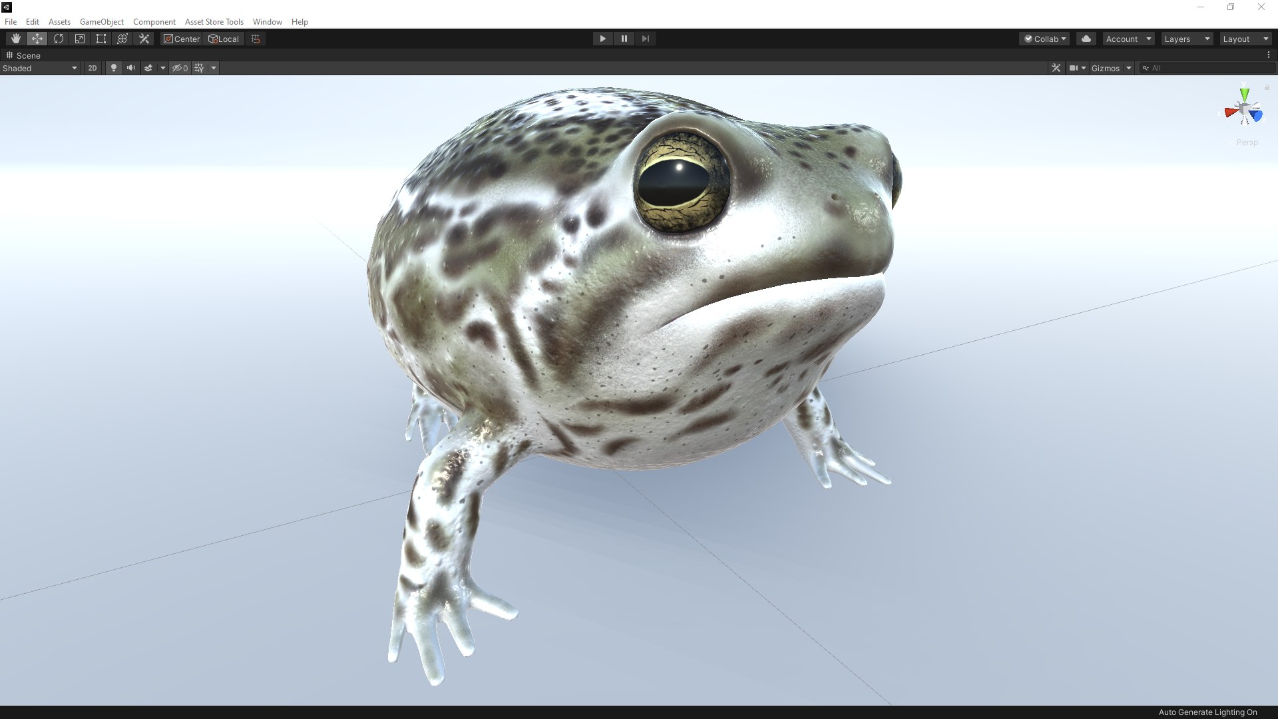1278x719 pixels.
Task: Expand the Gizmos dropdown arrow
Action: [x=1129, y=68]
